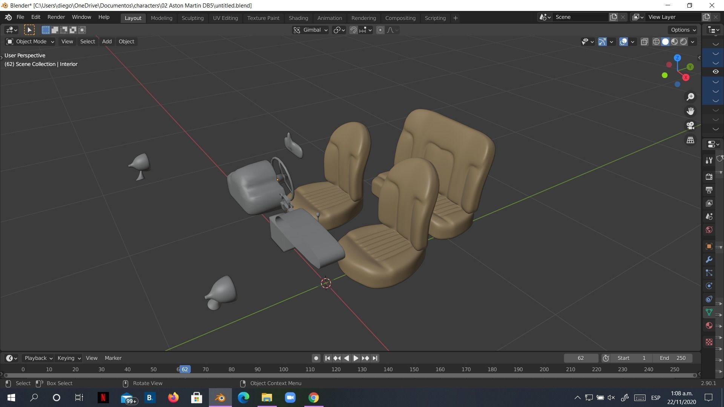The image size is (724, 407).
Task: Open the Output properties tab
Action: tap(709, 190)
